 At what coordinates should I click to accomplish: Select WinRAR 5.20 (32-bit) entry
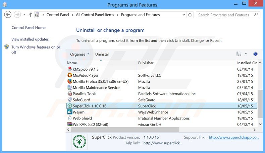[90, 124]
